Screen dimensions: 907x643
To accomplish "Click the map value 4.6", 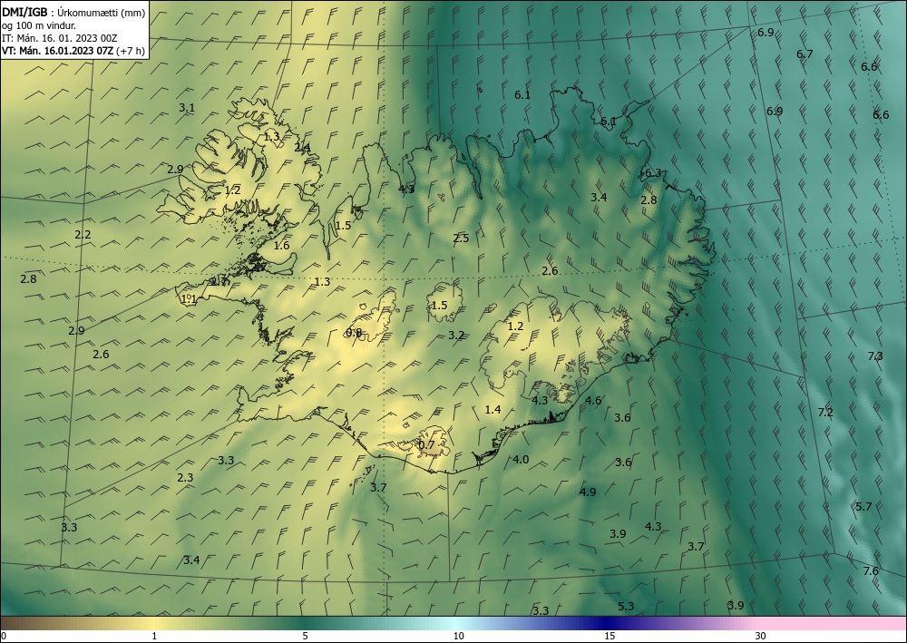I will (x=593, y=400).
